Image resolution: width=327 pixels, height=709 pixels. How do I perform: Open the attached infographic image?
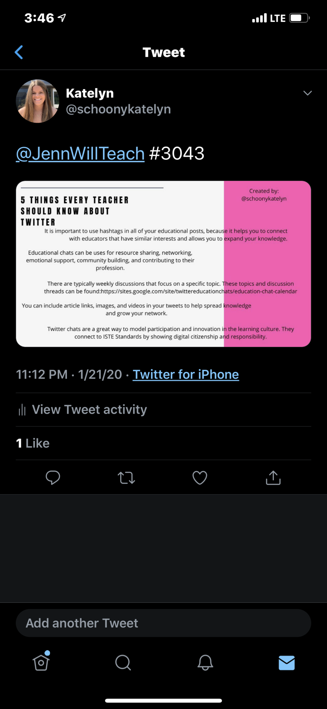pos(163,264)
